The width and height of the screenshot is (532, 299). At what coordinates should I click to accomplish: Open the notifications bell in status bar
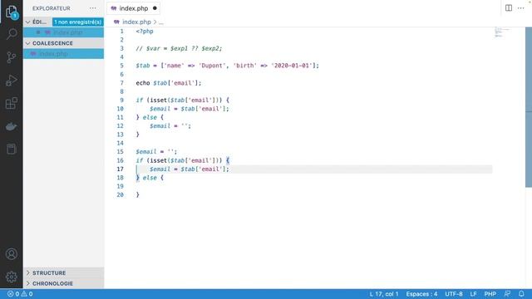coord(521,294)
